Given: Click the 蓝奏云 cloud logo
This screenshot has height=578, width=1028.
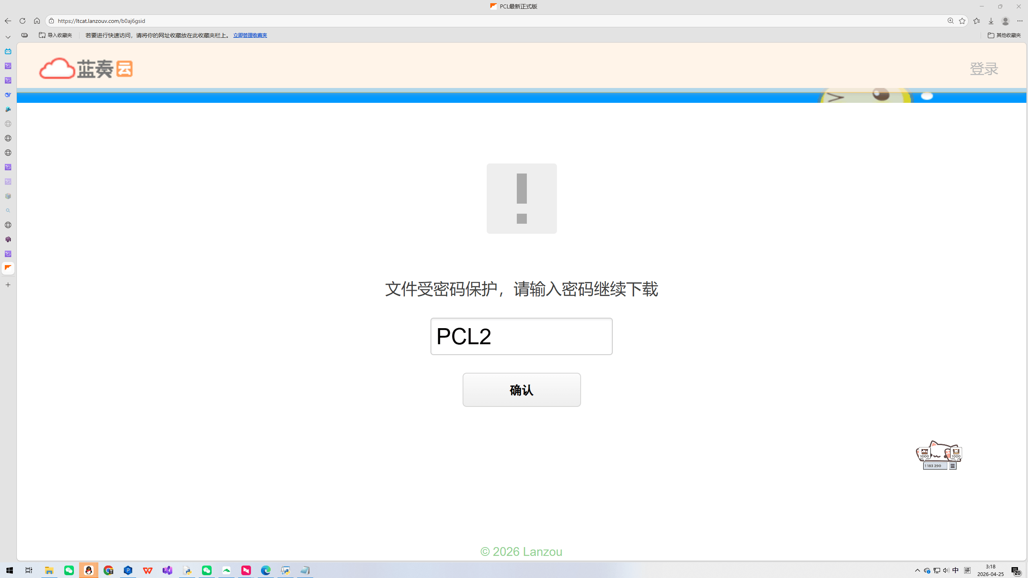Looking at the screenshot, I should [x=86, y=68].
